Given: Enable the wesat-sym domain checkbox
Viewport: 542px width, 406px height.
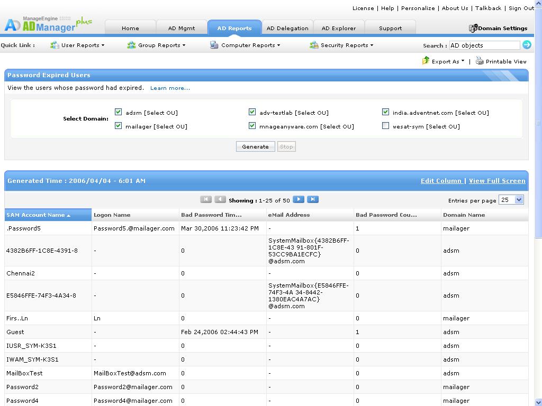Looking at the screenshot, I should click(386, 126).
